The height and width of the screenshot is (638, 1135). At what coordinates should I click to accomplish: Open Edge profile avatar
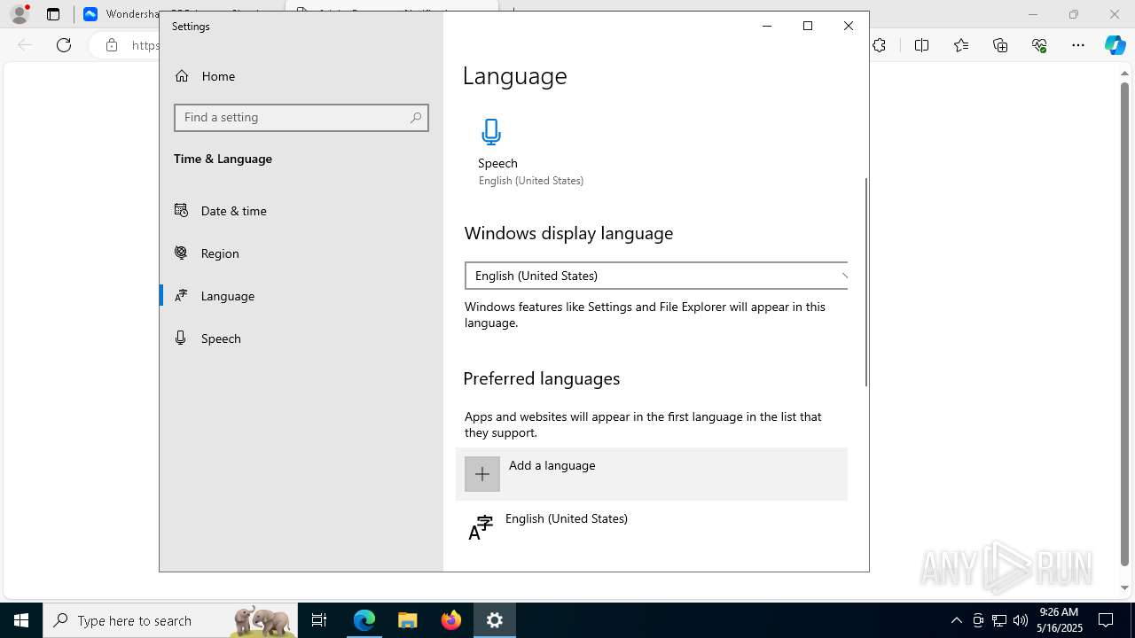coord(20,14)
